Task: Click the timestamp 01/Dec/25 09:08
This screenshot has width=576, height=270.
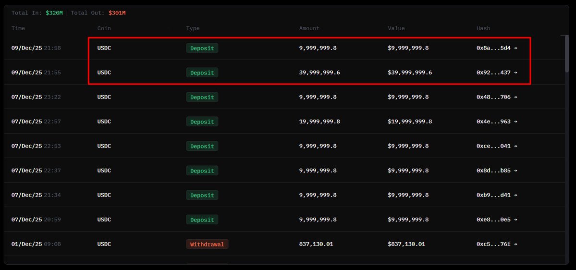Action: coord(36,244)
